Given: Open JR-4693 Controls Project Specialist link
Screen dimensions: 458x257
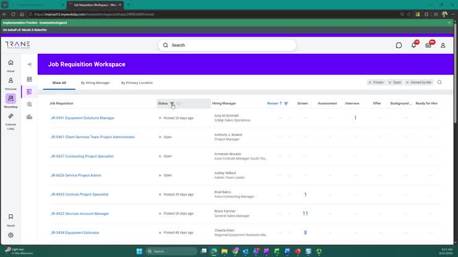Looking at the screenshot, I should click(79, 195).
